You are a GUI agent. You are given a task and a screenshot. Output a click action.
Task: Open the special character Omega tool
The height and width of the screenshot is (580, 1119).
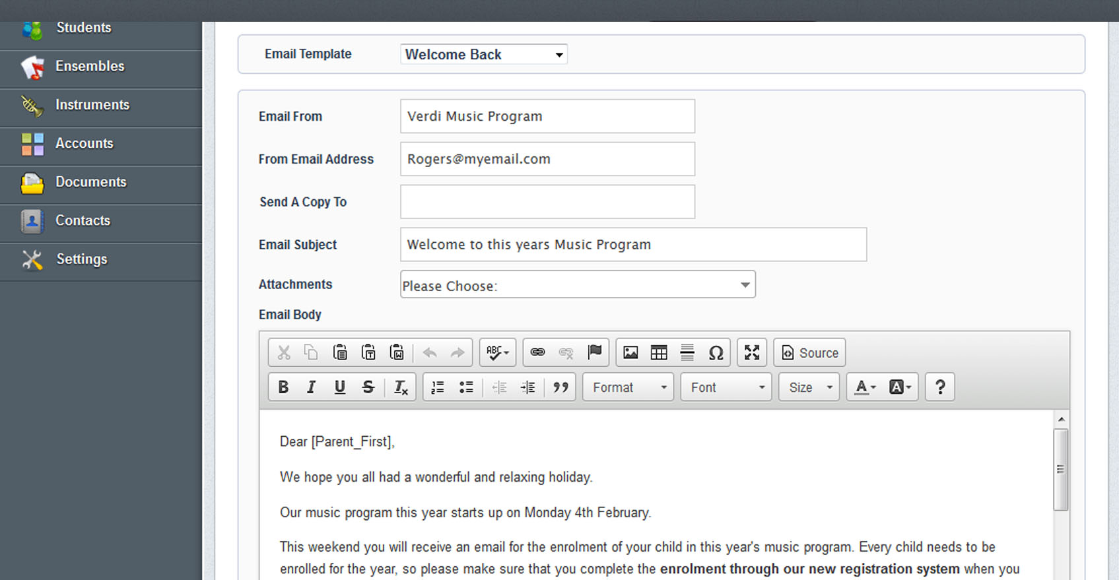coord(716,352)
